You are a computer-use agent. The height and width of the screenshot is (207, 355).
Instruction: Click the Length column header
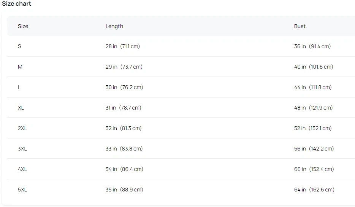click(114, 26)
